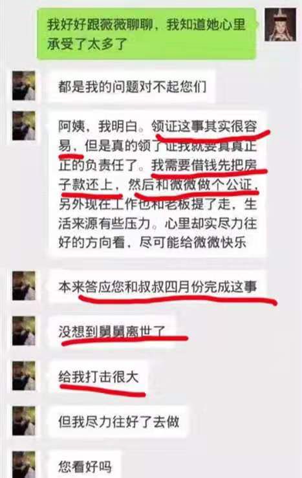Select the green bubble '我好好跟薇薇聊聊'
Image resolution: width=302 pixels, height=478 pixels.
pyautogui.click(x=147, y=34)
